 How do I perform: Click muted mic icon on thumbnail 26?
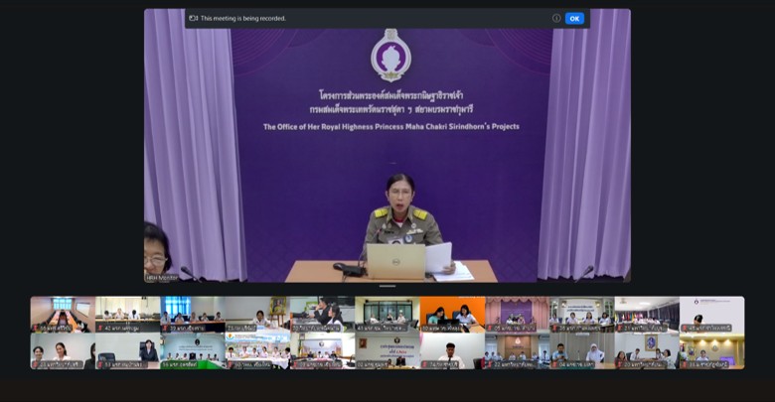click(x=554, y=328)
